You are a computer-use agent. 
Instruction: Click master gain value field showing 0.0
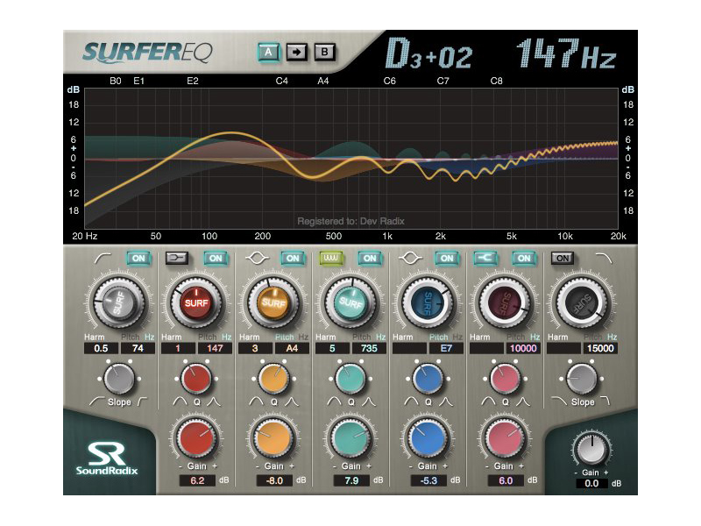coord(591,484)
